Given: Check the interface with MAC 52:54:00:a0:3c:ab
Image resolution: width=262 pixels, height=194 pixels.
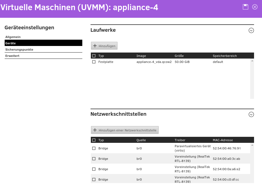Looking at the screenshot, I should 94,159.
